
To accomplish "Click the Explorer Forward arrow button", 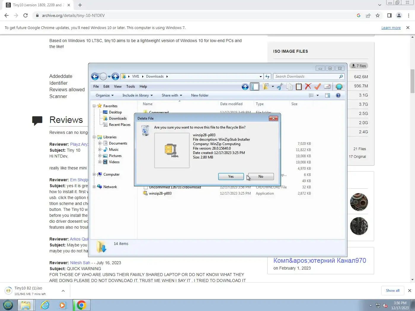I will pyautogui.click(x=103, y=77).
